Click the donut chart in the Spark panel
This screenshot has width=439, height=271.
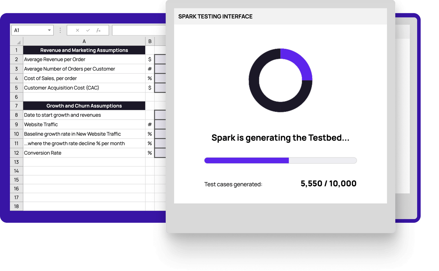point(280,80)
